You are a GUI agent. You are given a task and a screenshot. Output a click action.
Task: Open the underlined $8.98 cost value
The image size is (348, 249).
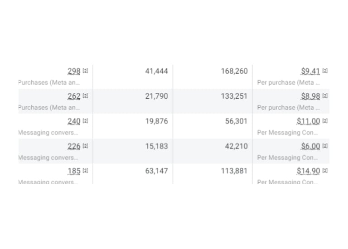click(310, 96)
